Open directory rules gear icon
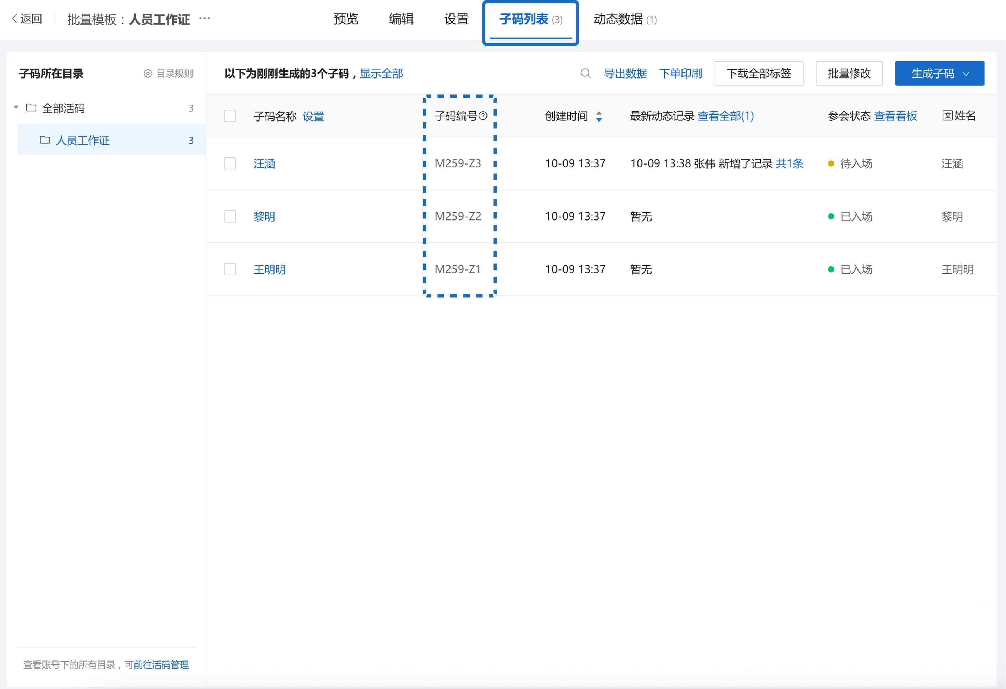 coord(147,74)
